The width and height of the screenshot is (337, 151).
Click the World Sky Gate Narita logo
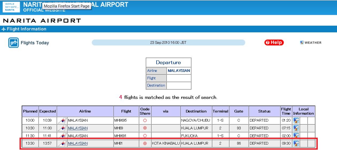pos(11,7)
